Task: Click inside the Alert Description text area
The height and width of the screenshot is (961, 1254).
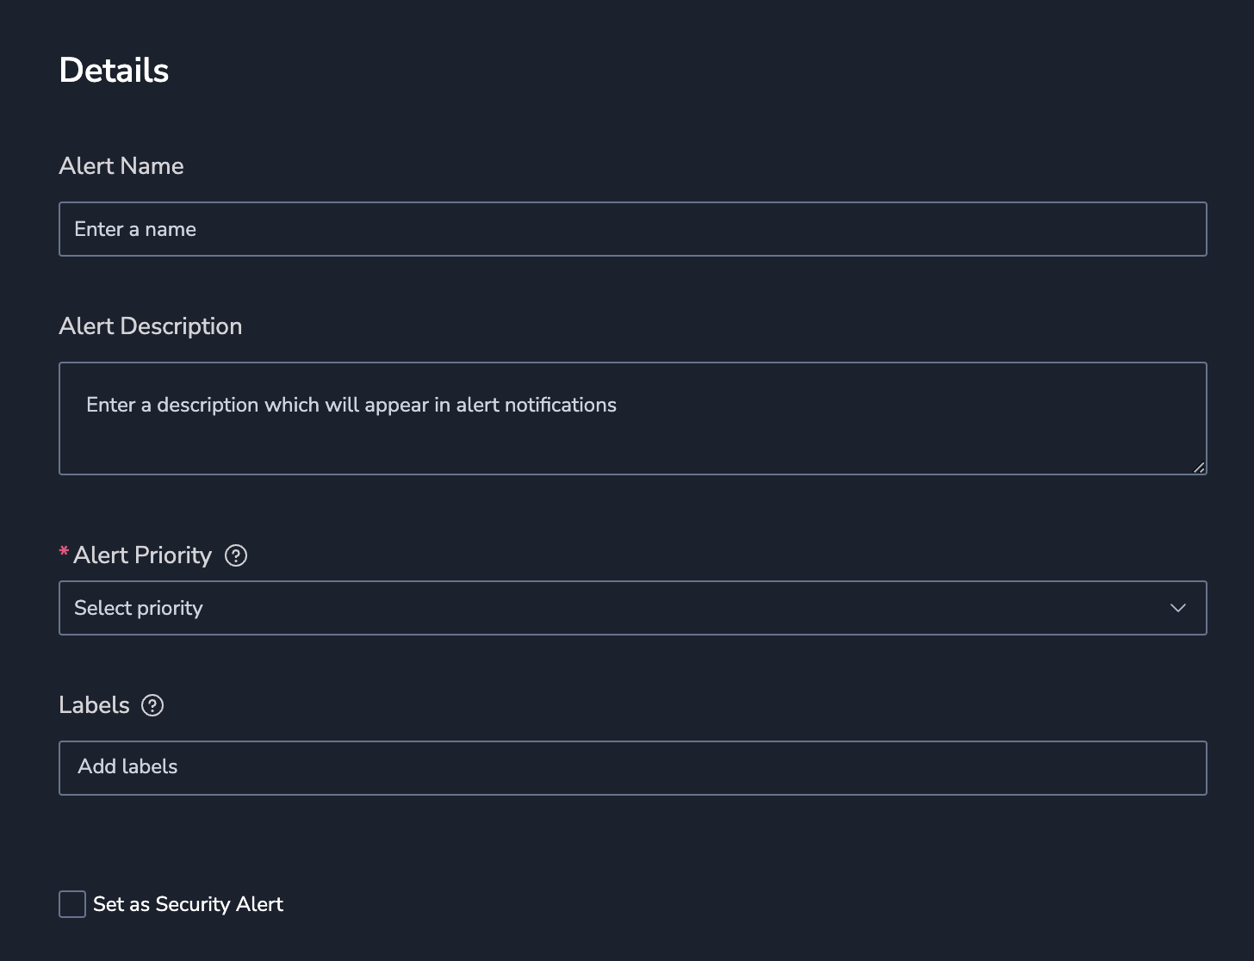Action: [x=633, y=418]
